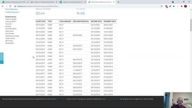
Task: Open the green Grammarly extension icon
Action: (x=170, y=6)
